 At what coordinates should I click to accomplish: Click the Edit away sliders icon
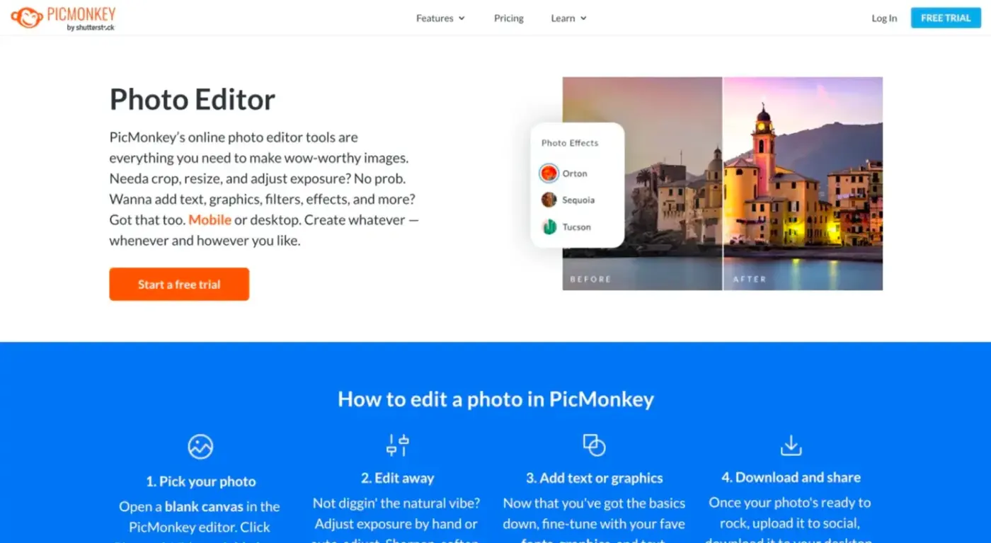[397, 445]
